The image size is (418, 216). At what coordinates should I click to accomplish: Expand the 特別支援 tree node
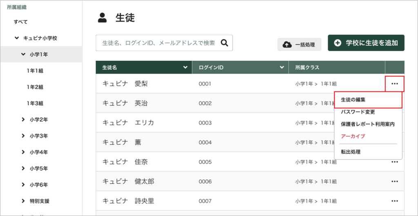click(x=23, y=201)
